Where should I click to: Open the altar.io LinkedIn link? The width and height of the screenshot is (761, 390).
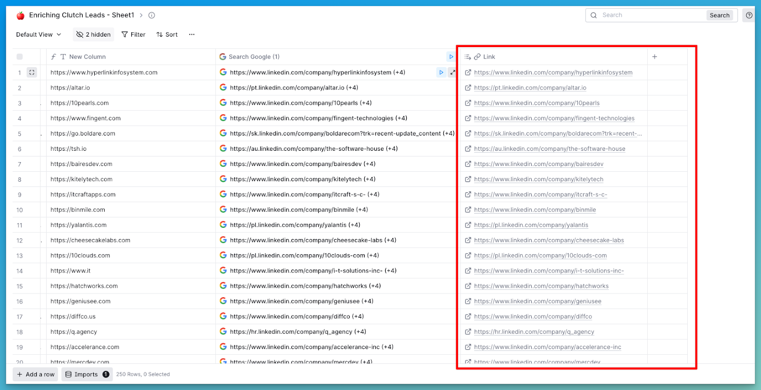(530, 88)
